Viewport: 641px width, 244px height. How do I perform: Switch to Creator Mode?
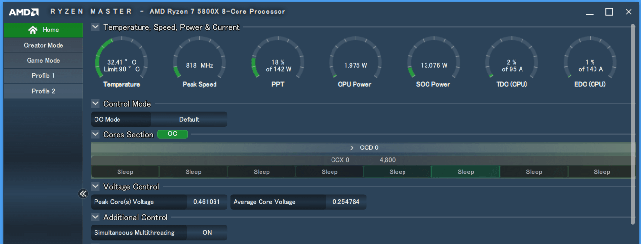tap(44, 45)
